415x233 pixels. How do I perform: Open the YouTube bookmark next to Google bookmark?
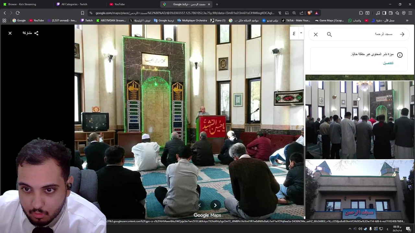[x=37, y=20]
